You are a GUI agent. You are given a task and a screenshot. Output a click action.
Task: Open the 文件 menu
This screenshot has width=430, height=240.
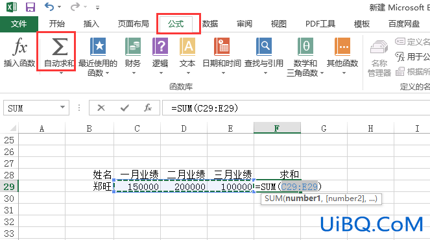click(x=19, y=24)
